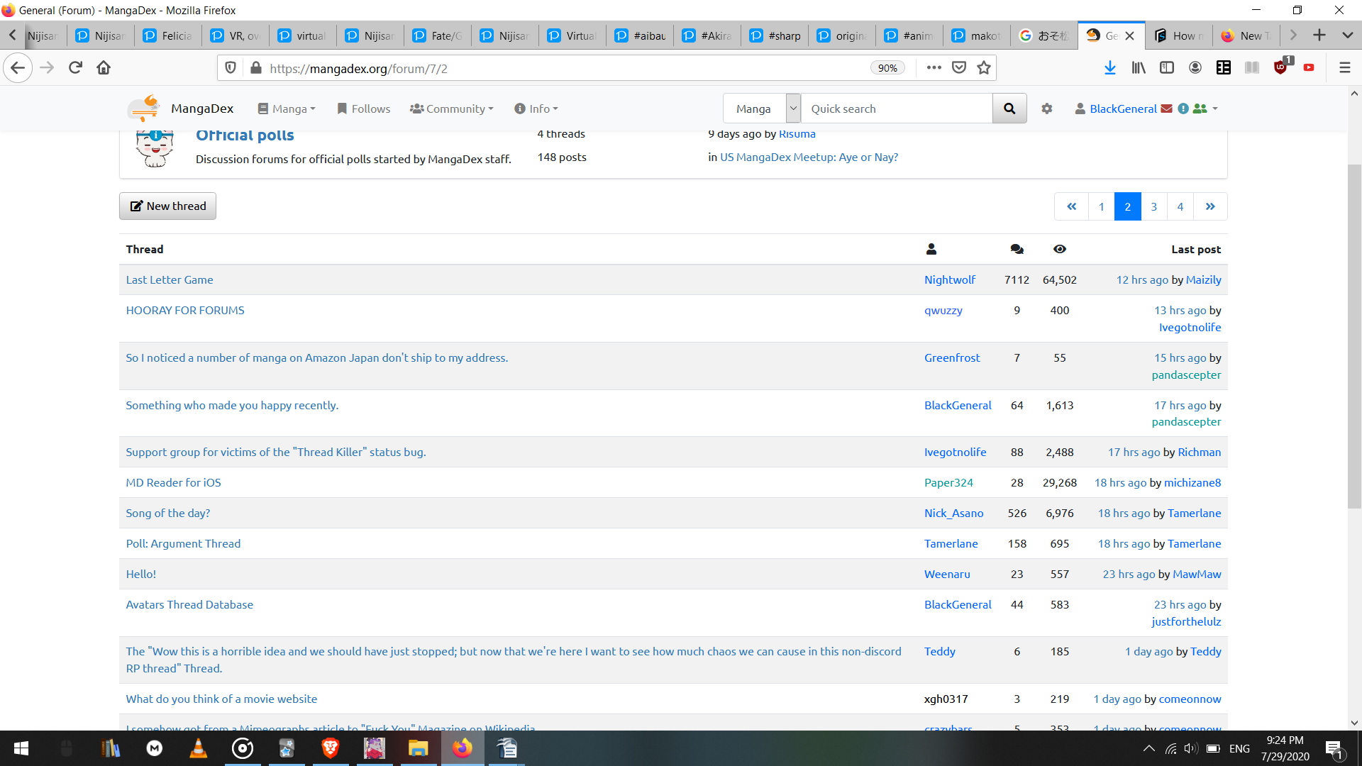Screen dimensions: 1362x766
Task: Bookmark page with star icon
Action: pos(984,68)
